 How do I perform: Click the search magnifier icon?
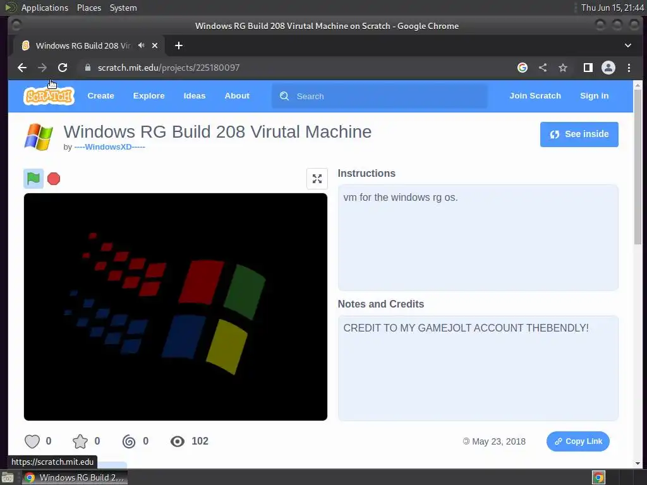[x=284, y=96]
